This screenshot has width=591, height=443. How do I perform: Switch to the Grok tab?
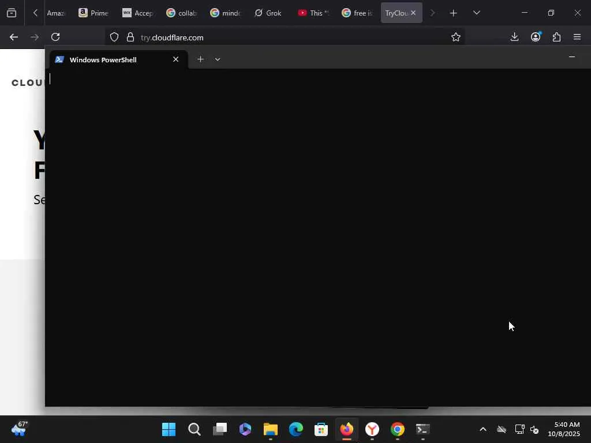pos(268,13)
